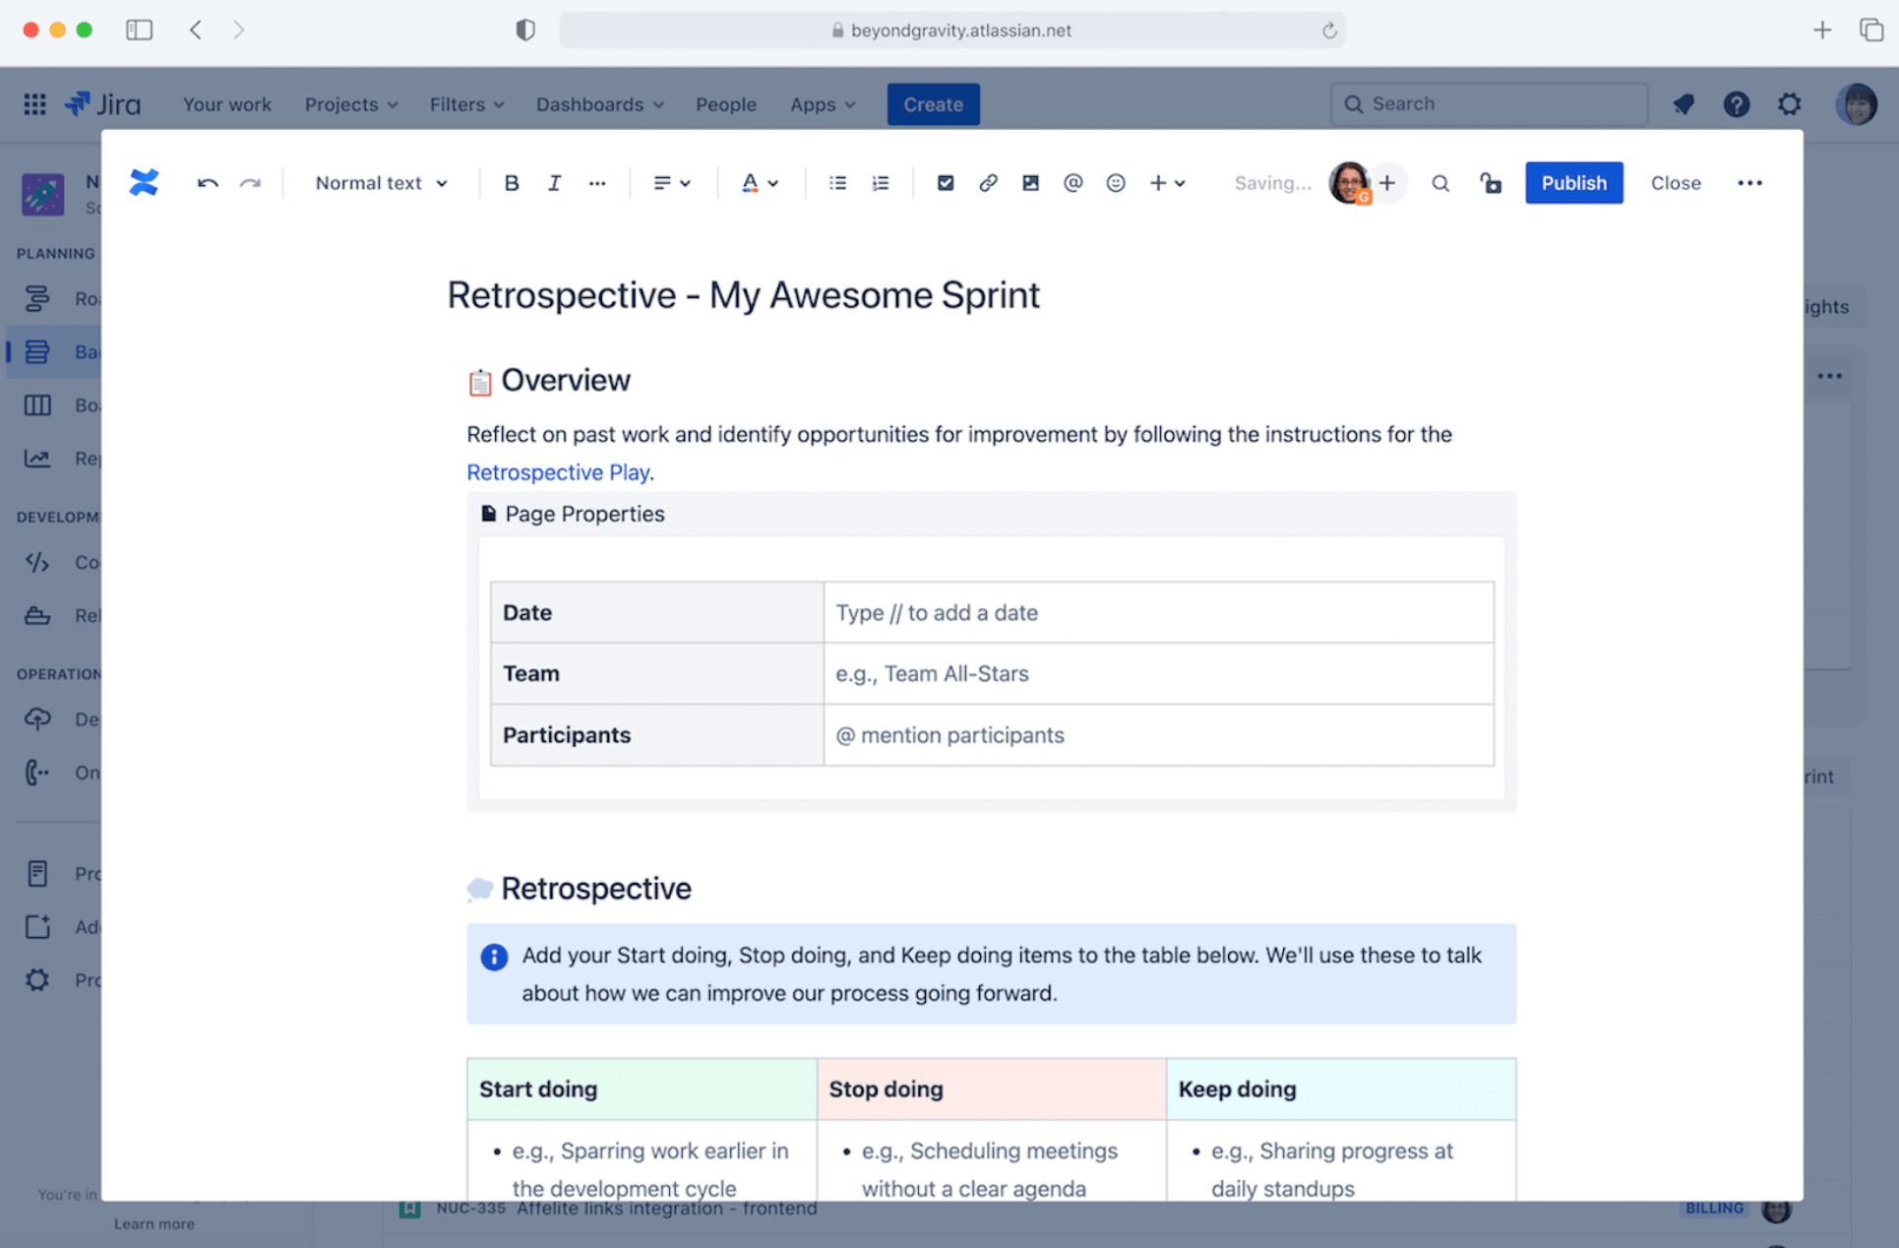Open the emoji picker icon
The height and width of the screenshot is (1248, 1899).
[x=1115, y=183]
